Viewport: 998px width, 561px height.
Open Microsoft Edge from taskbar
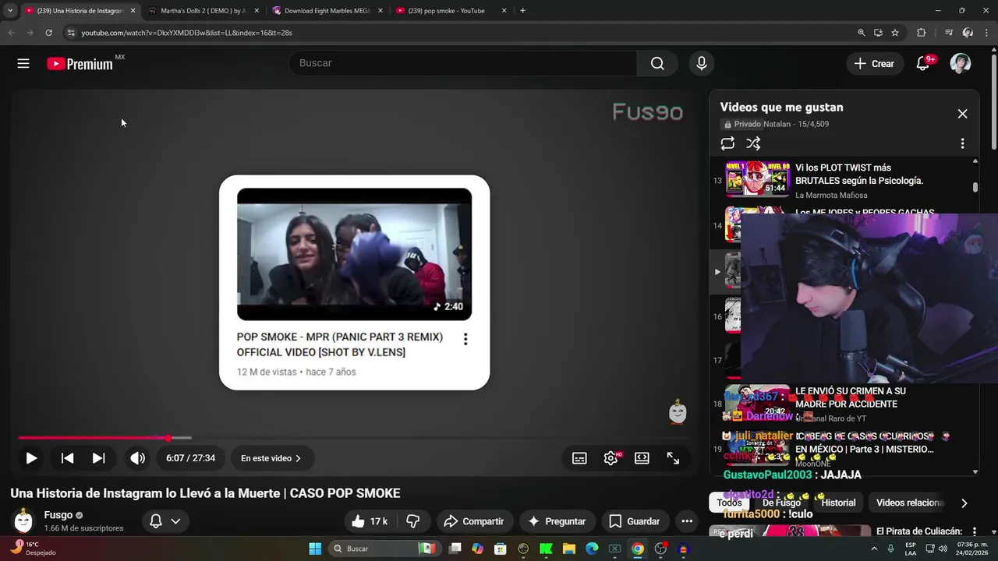592,549
